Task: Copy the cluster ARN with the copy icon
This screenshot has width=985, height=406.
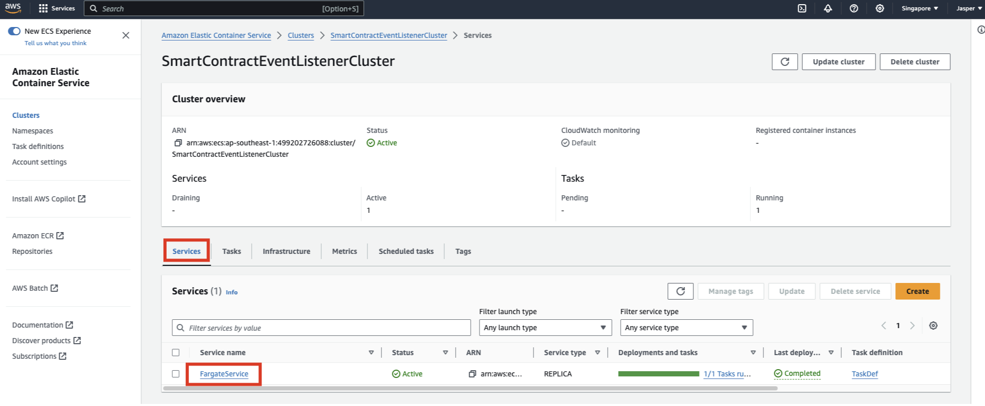Action: (178, 143)
